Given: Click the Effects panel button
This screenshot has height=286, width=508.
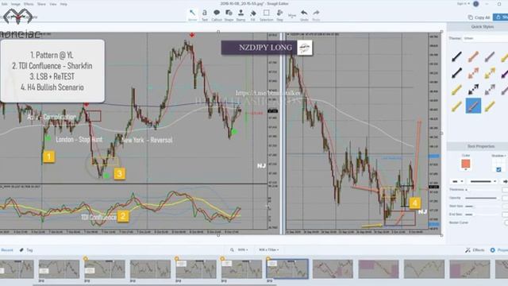Looking at the screenshot, I should tap(475, 250).
